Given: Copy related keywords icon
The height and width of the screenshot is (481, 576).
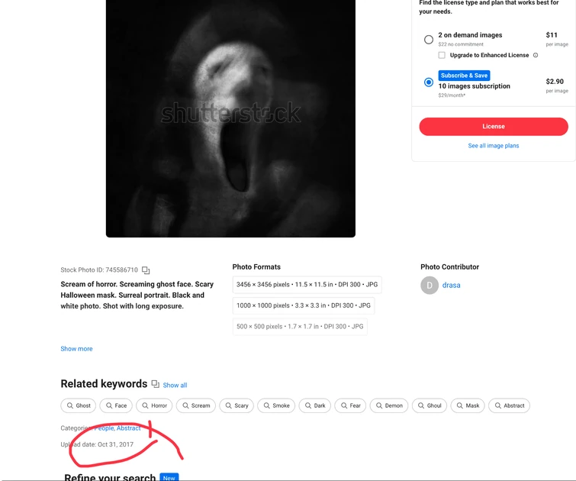Looking at the screenshot, I should point(156,384).
